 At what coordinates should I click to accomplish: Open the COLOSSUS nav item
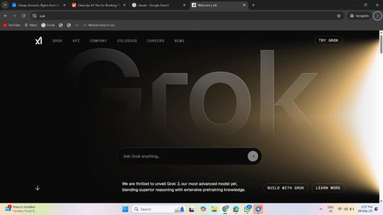tap(127, 41)
